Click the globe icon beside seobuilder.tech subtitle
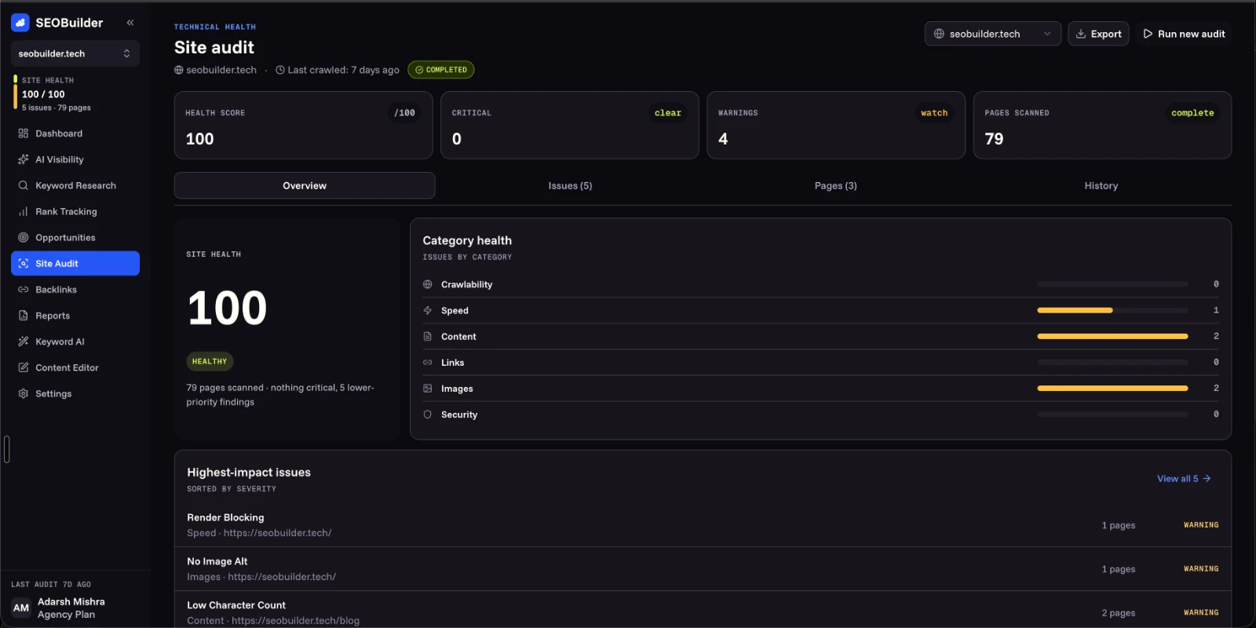The image size is (1256, 628). [179, 70]
